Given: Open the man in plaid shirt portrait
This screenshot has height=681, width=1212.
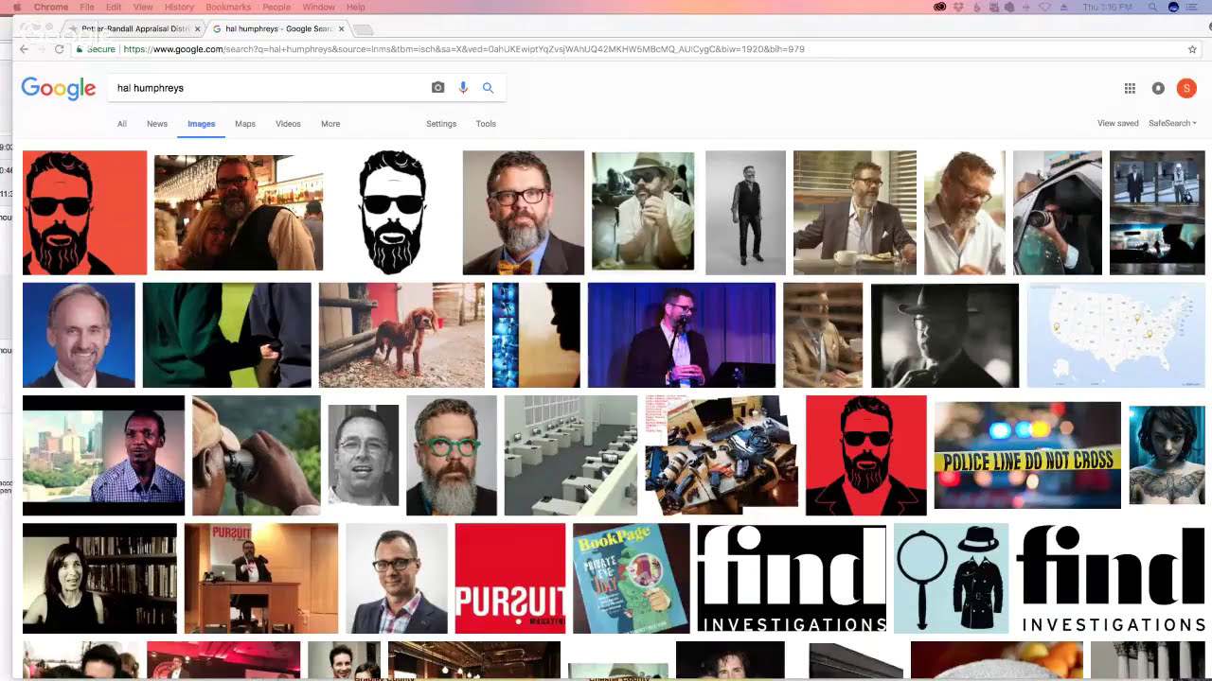Looking at the screenshot, I should coord(397,578).
